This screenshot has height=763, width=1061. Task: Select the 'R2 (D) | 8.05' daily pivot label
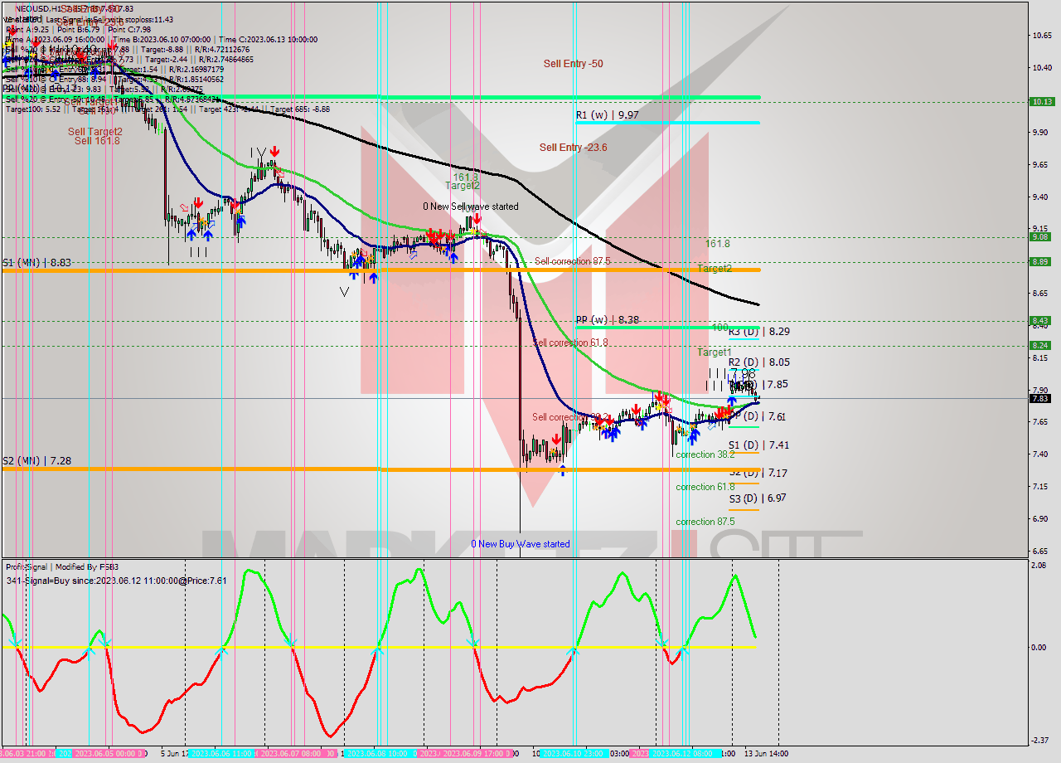point(758,362)
